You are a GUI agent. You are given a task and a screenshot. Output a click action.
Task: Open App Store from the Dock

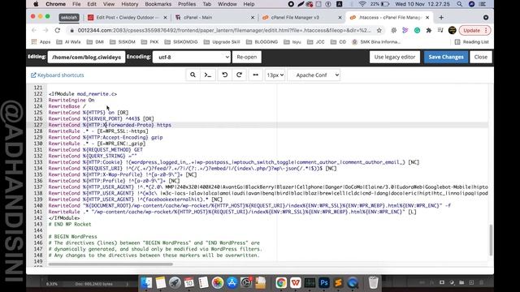coord(232,282)
